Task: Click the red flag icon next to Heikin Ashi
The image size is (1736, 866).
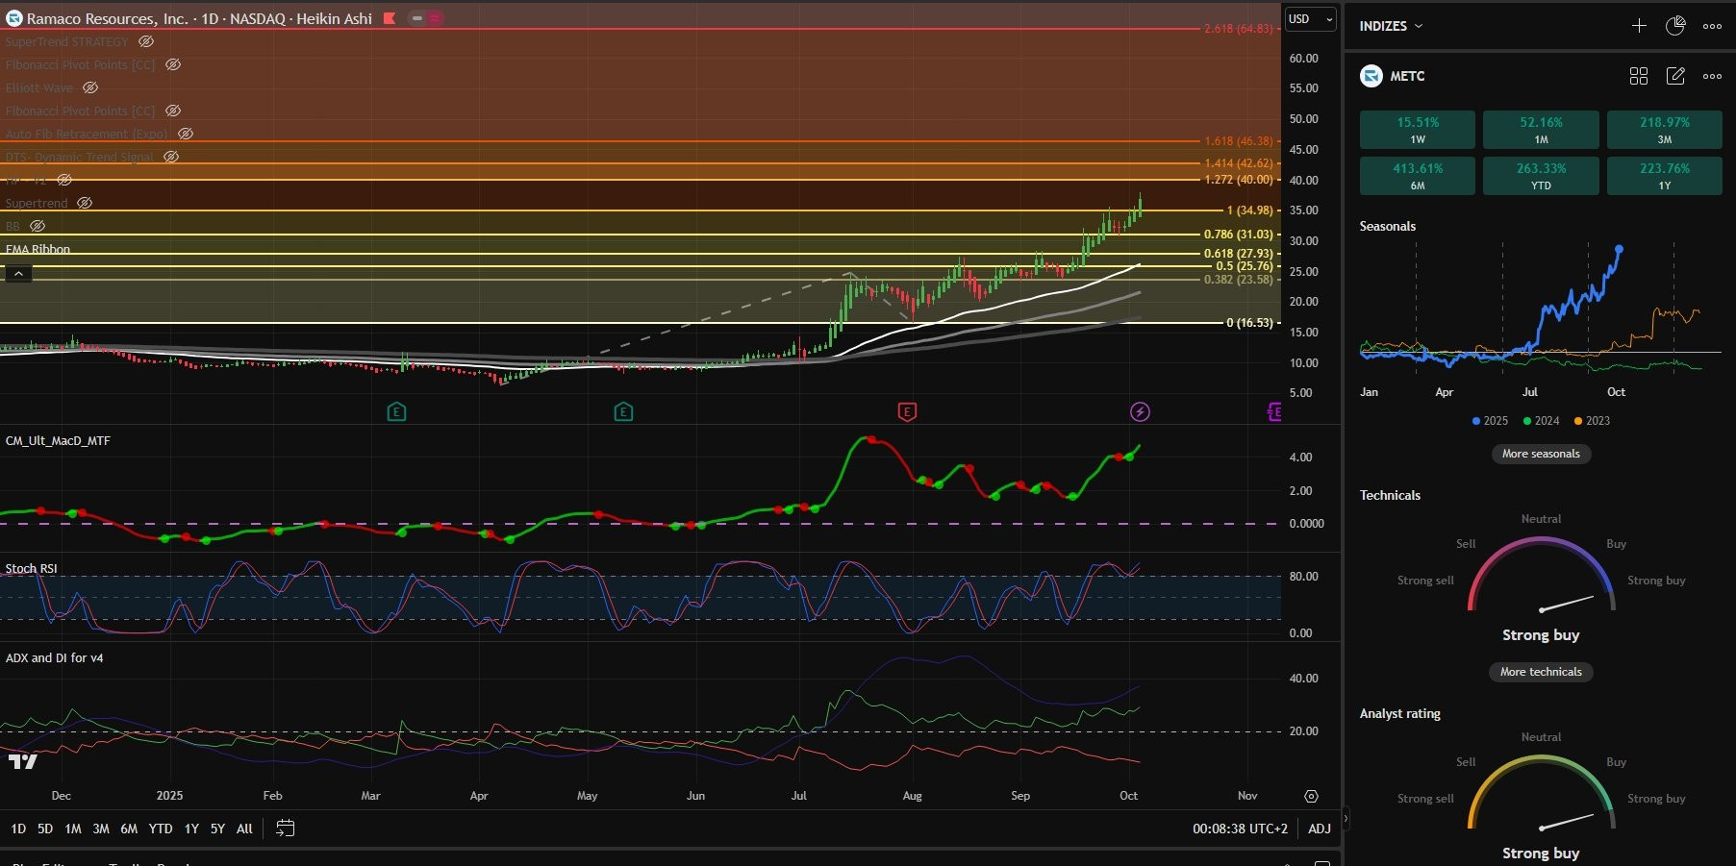Action: [390, 18]
